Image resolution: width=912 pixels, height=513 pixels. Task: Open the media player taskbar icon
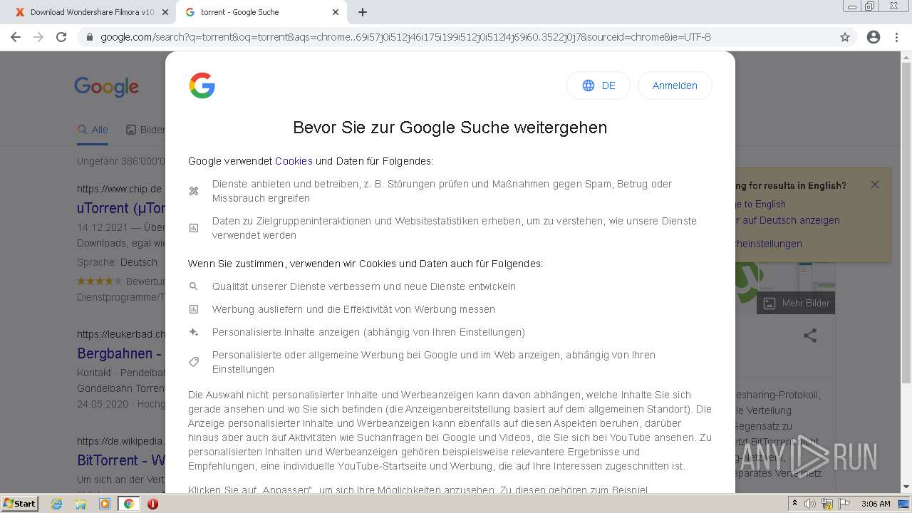[x=105, y=504]
